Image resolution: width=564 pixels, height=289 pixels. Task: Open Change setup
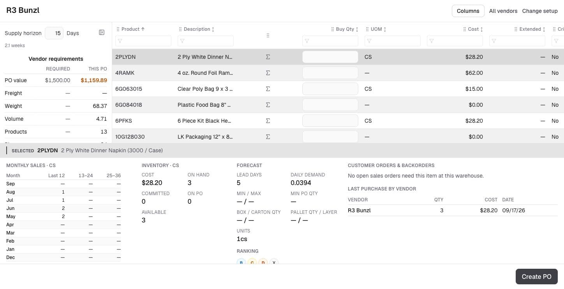point(540,11)
